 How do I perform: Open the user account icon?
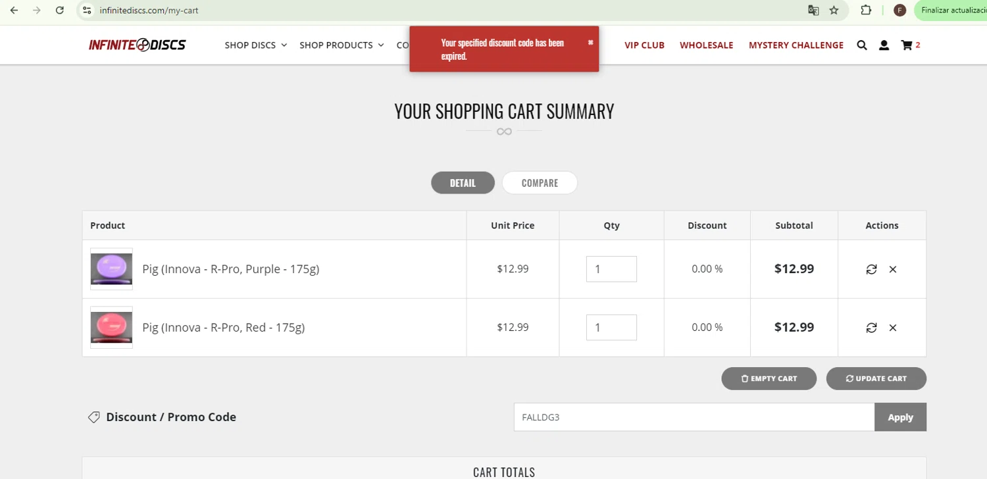coord(884,45)
